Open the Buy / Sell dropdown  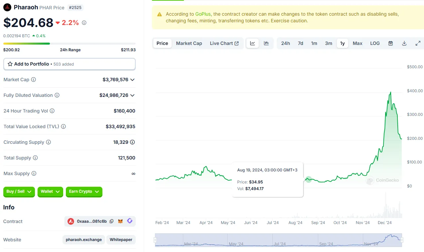coord(19,192)
